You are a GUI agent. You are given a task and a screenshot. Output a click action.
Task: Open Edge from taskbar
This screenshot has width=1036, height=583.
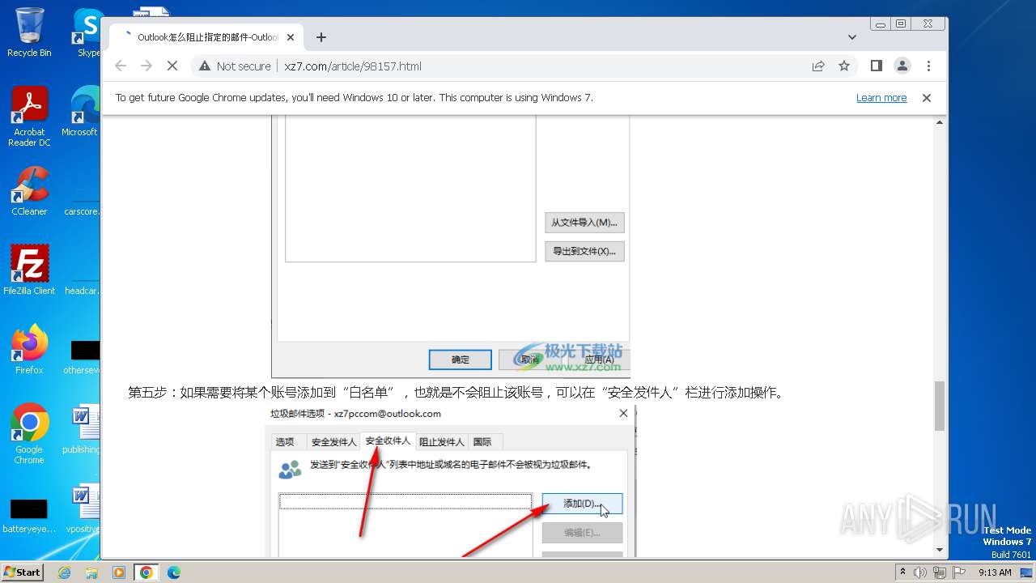coord(173,572)
